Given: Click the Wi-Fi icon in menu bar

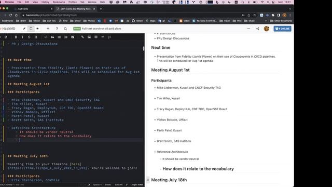Looking at the screenshot, I should point(262,2).
